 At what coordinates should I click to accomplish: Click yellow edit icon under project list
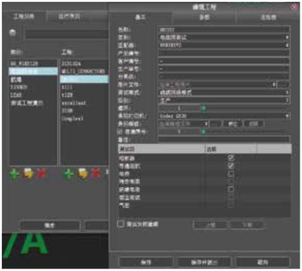pos(82,175)
